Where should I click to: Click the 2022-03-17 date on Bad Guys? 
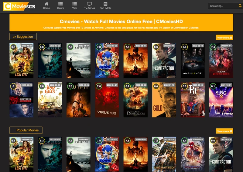(x=55, y=85)
